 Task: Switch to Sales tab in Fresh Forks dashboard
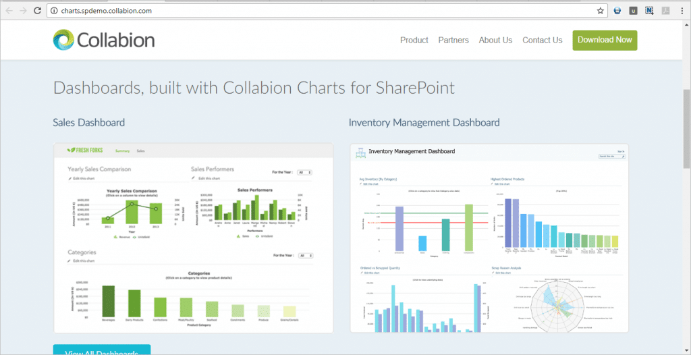(140, 151)
